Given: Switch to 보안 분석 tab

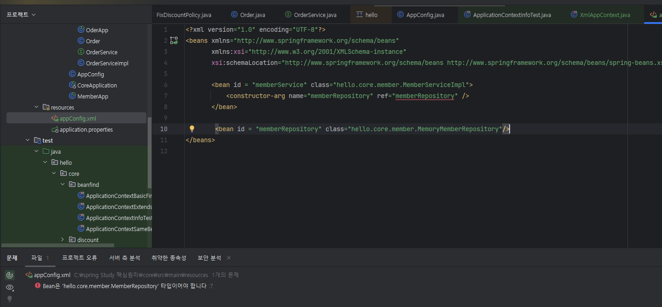Looking at the screenshot, I should point(209,258).
